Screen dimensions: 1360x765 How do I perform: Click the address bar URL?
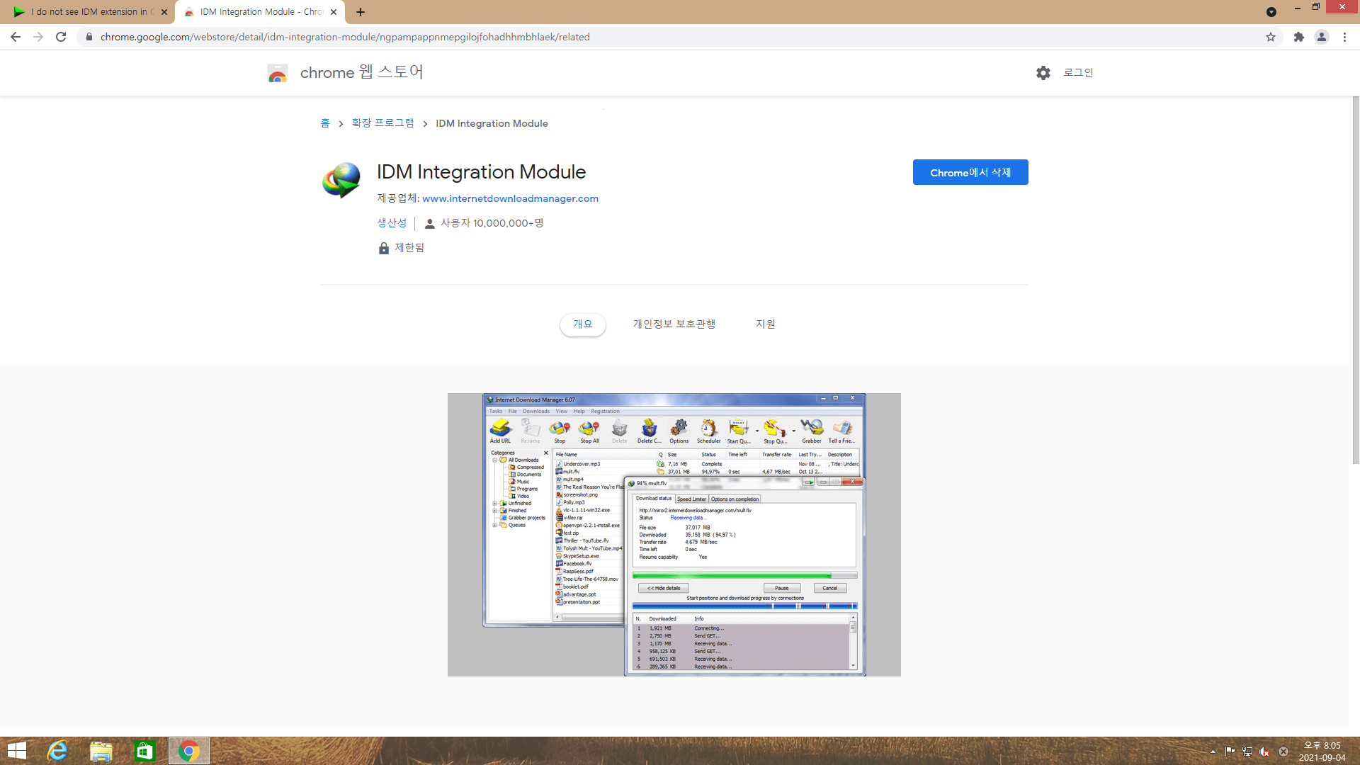point(345,37)
